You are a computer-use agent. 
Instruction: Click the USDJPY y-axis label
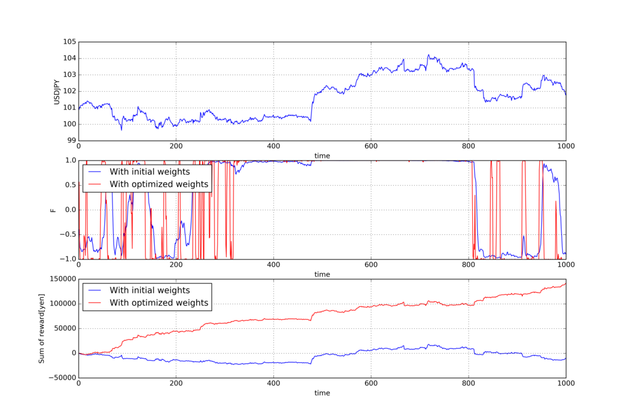(x=57, y=92)
